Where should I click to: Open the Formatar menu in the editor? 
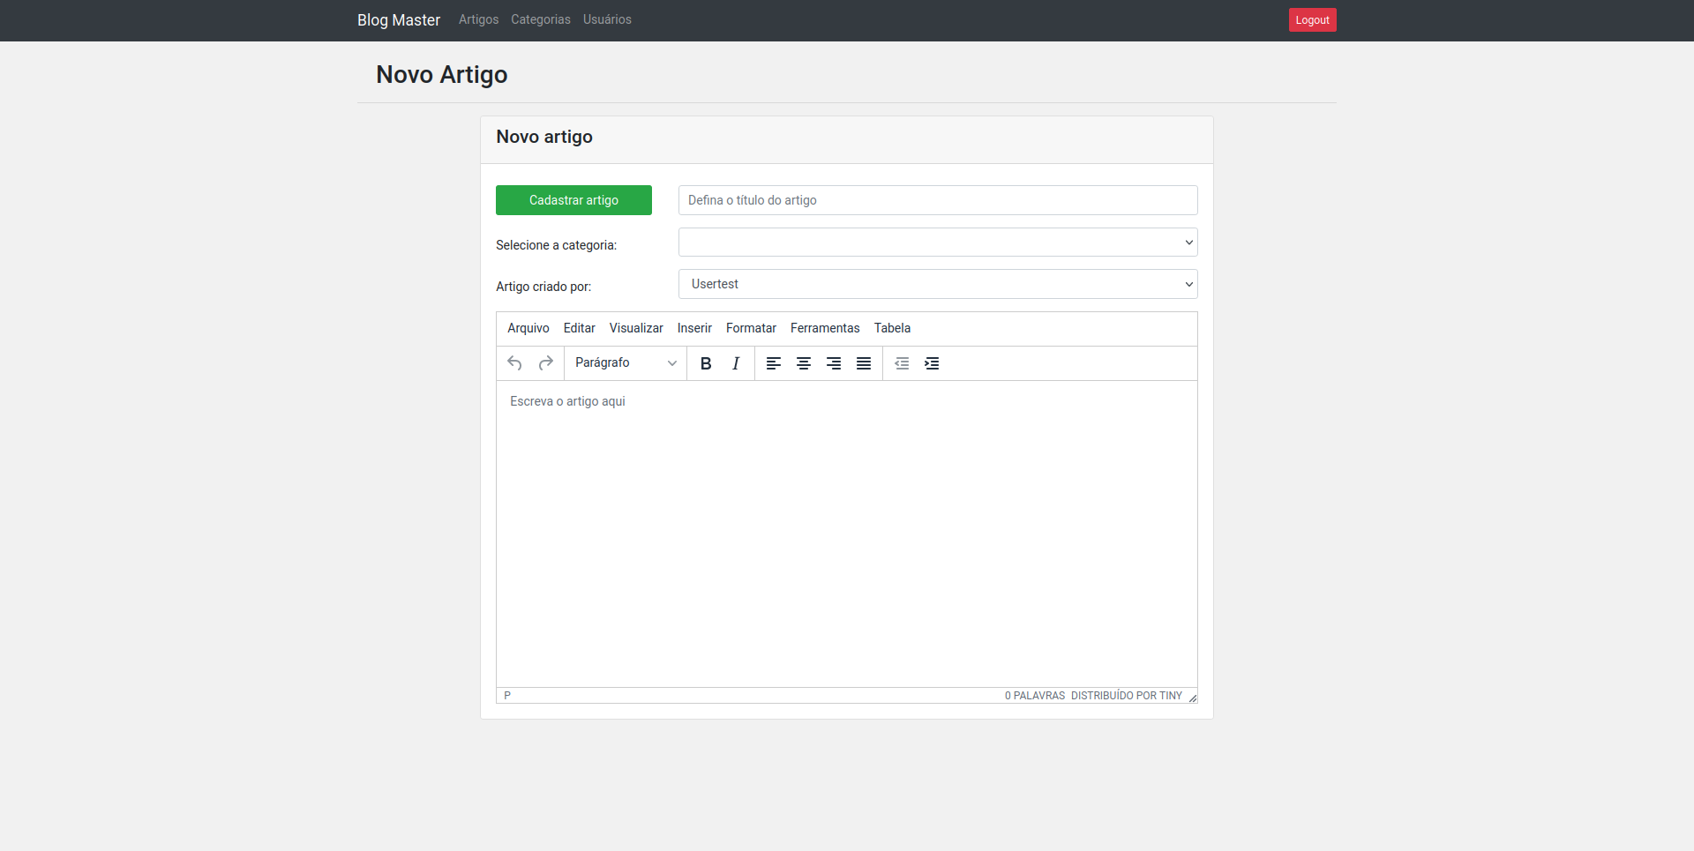click(751, 328)
